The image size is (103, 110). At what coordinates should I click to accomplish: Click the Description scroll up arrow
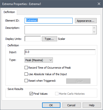94,28
